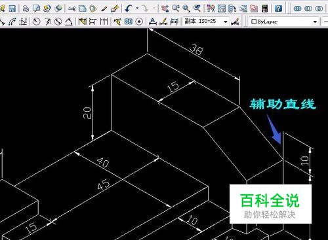Select the Ordinate dimension tool
The width and height of the screenshot is (328, 240).
[x=23, y=22]
